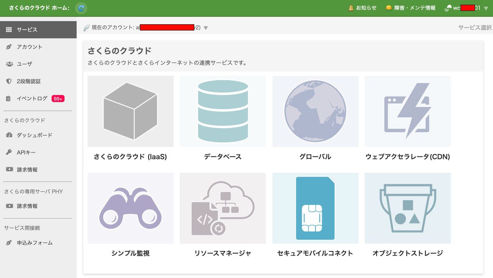The image size is (493, 278).
Task: Click the サービス選択 text at top right
Action: click(x=475, y=28)
